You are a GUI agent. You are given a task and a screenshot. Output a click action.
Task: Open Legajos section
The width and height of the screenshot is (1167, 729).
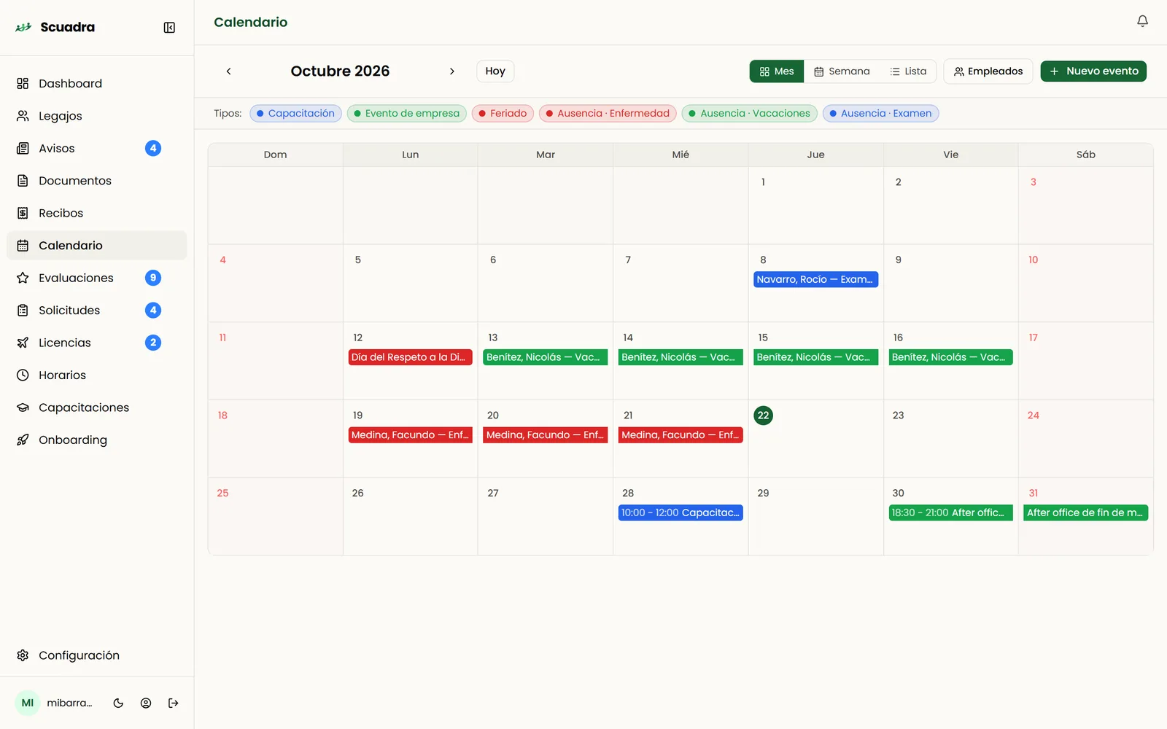96,116
